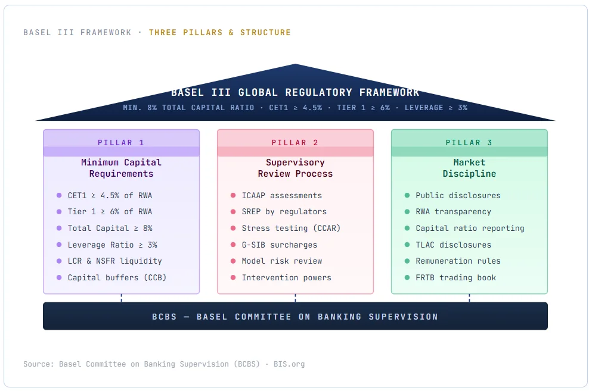Click the green bullet next to TLAC disclosures
Image resolution: width=589 pixels, height=391 pixels.
point(407,245)
